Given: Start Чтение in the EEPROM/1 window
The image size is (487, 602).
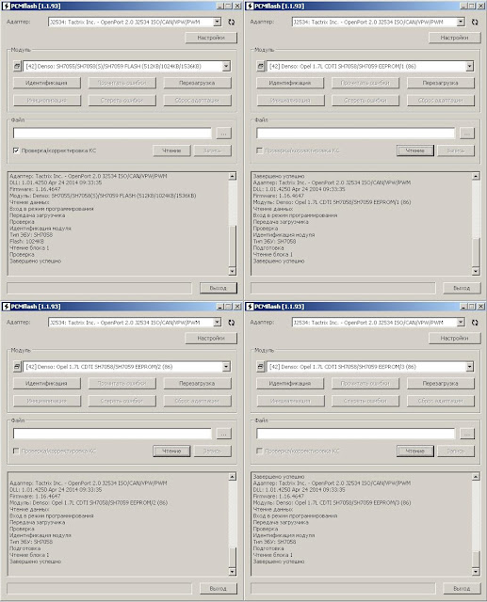Looking at the screenshot, I should pyautogui.click(x=415, y=150).
